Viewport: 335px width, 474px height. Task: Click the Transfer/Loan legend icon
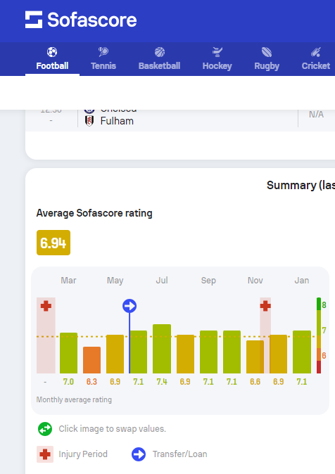tap(139, 454)
